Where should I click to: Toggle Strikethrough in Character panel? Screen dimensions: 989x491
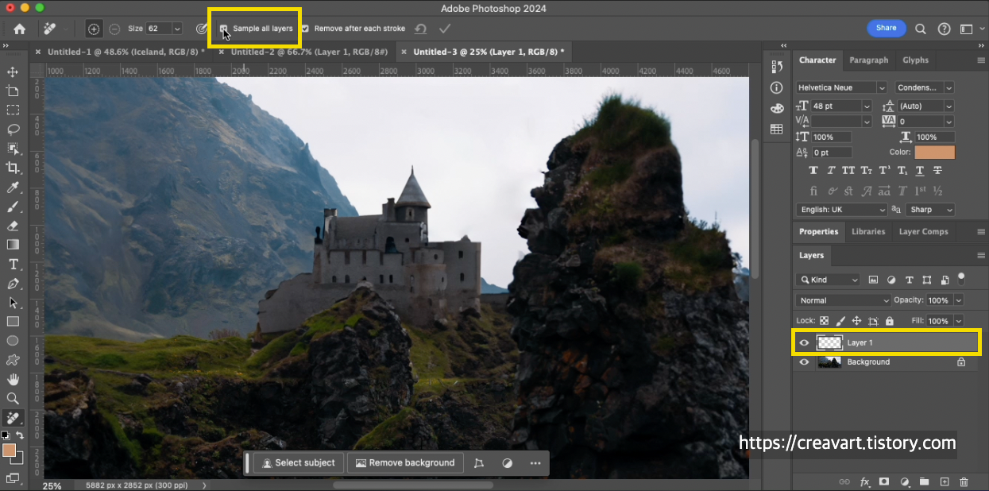(x=938, y=171)
